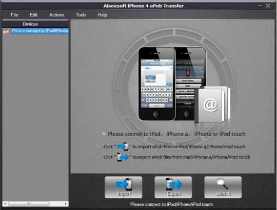Click the 'to export ePub files' instruction text
The height and width of the screenshot is (210, 277).
point(191,157)
